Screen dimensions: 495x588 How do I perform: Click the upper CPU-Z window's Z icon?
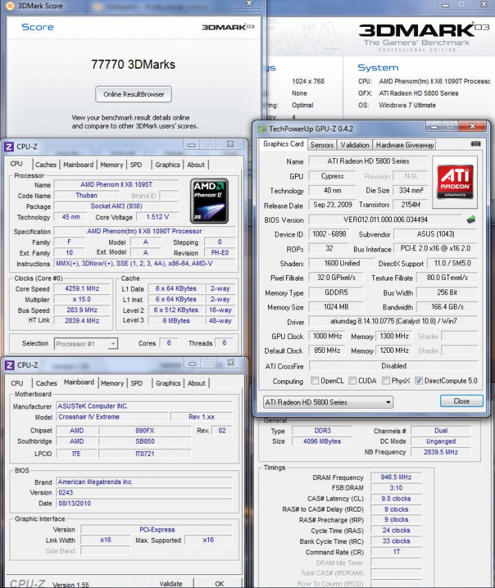tap(10, 146)
